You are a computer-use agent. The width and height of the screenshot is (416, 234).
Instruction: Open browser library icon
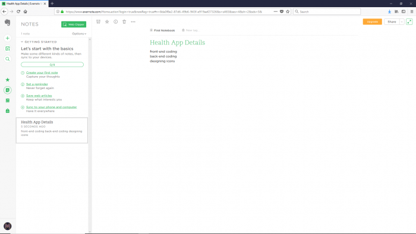coord(396,11)
